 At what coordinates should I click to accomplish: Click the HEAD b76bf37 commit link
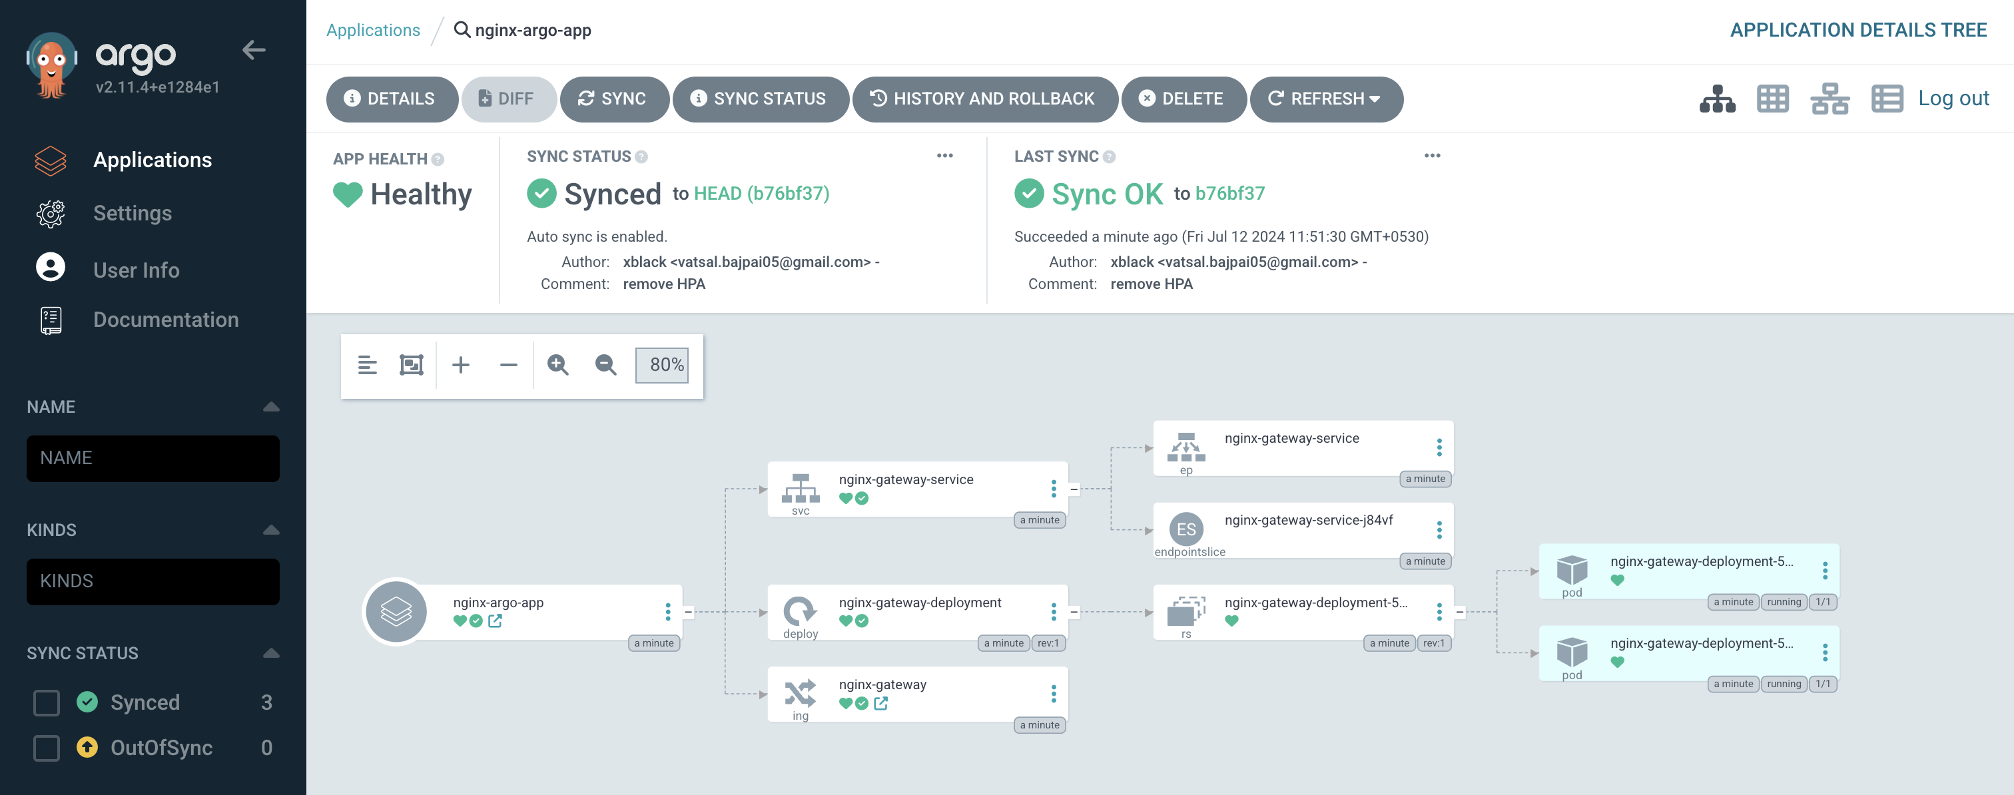point(761,192)
